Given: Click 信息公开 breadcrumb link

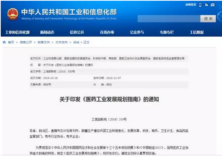Looking at the screenshot, I should click(x=26, y=42).
